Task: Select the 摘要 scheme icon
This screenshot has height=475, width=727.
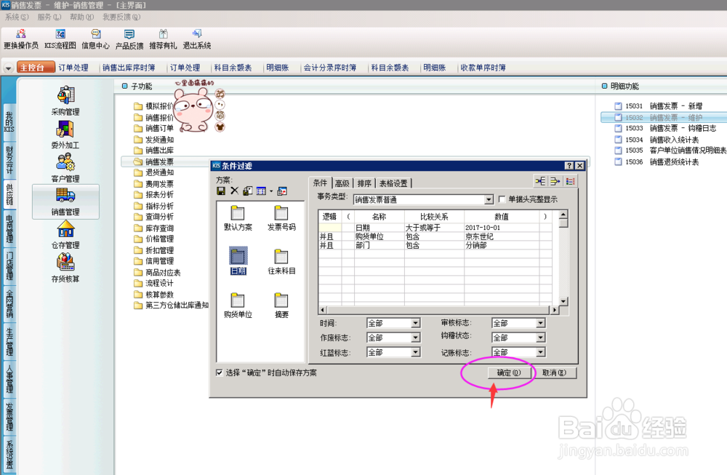Action: (x=281, y=306)
